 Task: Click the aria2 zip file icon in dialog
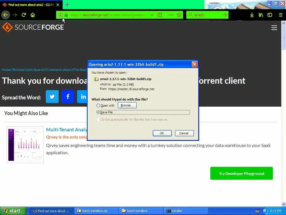coord(96,79)
